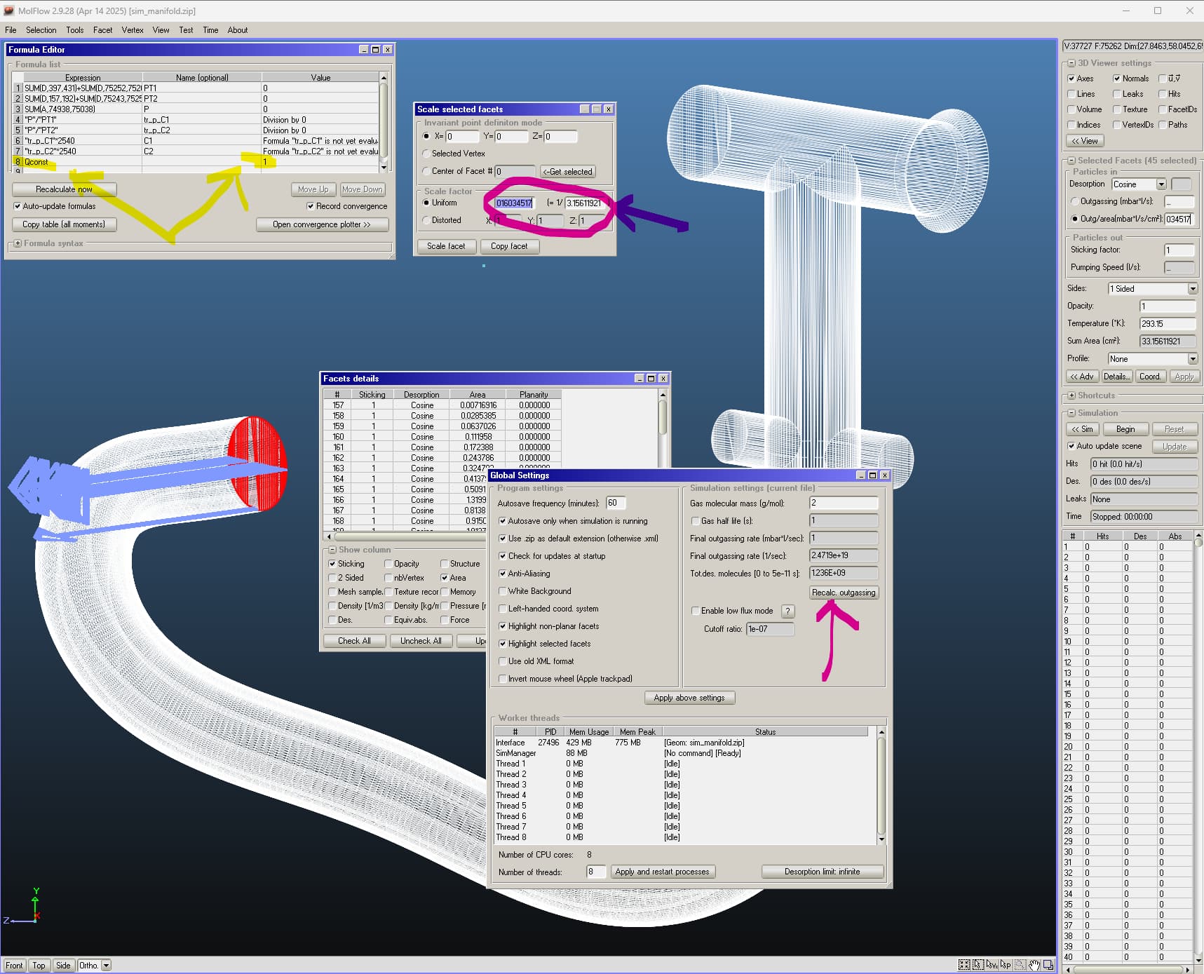Collapse the 3D Viewer settings panel
The height and width of the screenshot is (974, 1204).
1071,63
